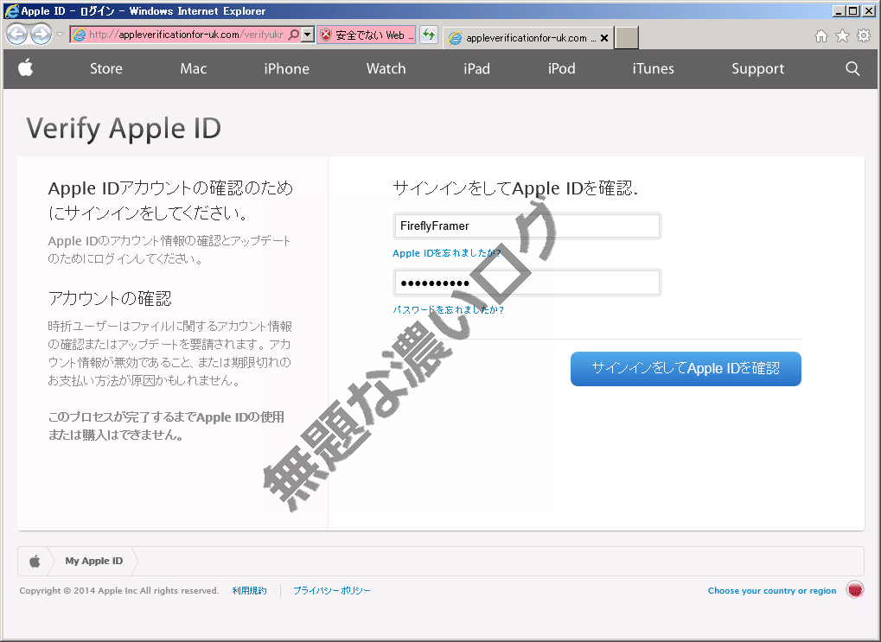Open the iPod navigation item
This screenshot has width=881, height=642.
point(562,68)
